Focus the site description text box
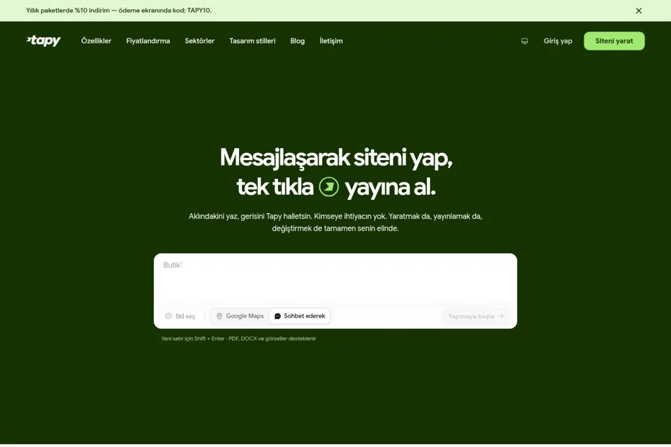The height and width of the screenshot is (447, 671). 335,279
